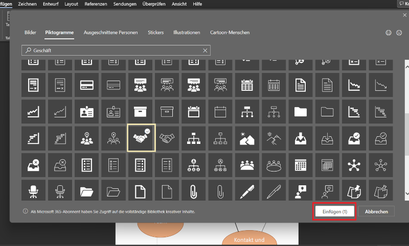Choose the filled conference table meeting pictogram
The image size is (409, 246).
pyautogui.click(x=247, y=164)
